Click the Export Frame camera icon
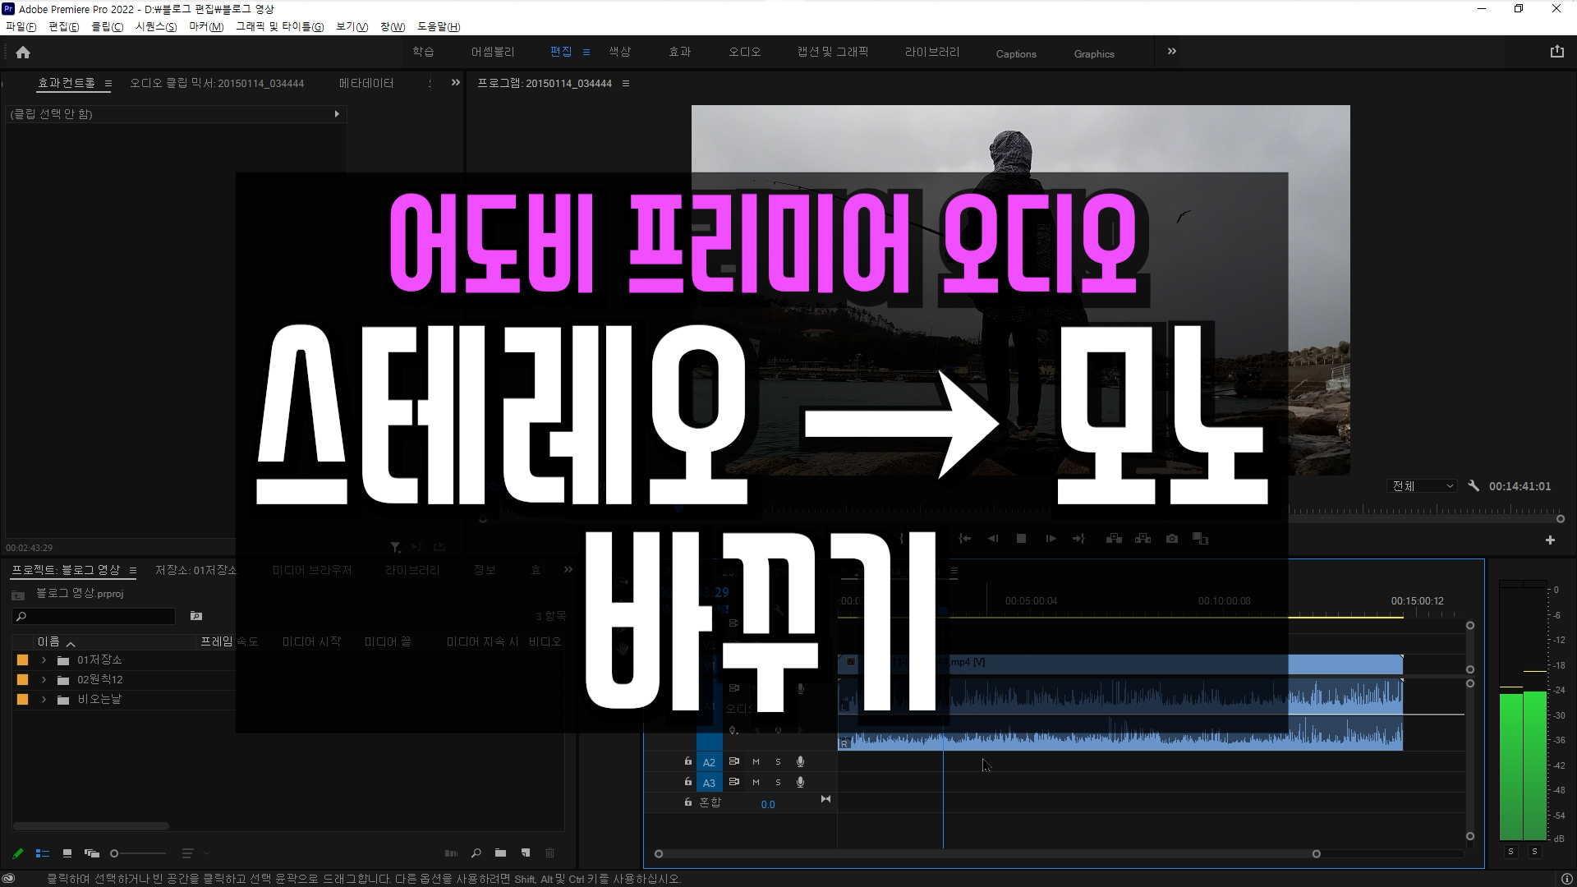 tap(1172, 539)
